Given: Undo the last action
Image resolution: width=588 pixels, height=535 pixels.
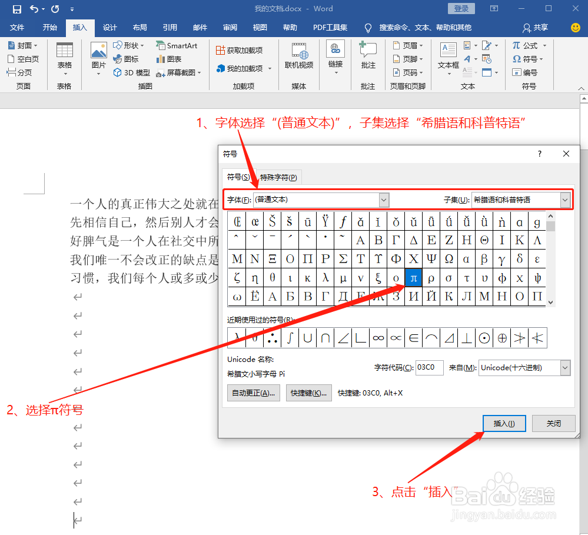Looking at the screenshot, I should (34, 9).
